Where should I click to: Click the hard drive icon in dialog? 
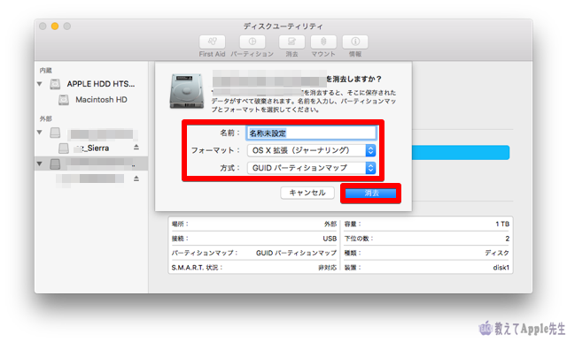tap(186, 91)
